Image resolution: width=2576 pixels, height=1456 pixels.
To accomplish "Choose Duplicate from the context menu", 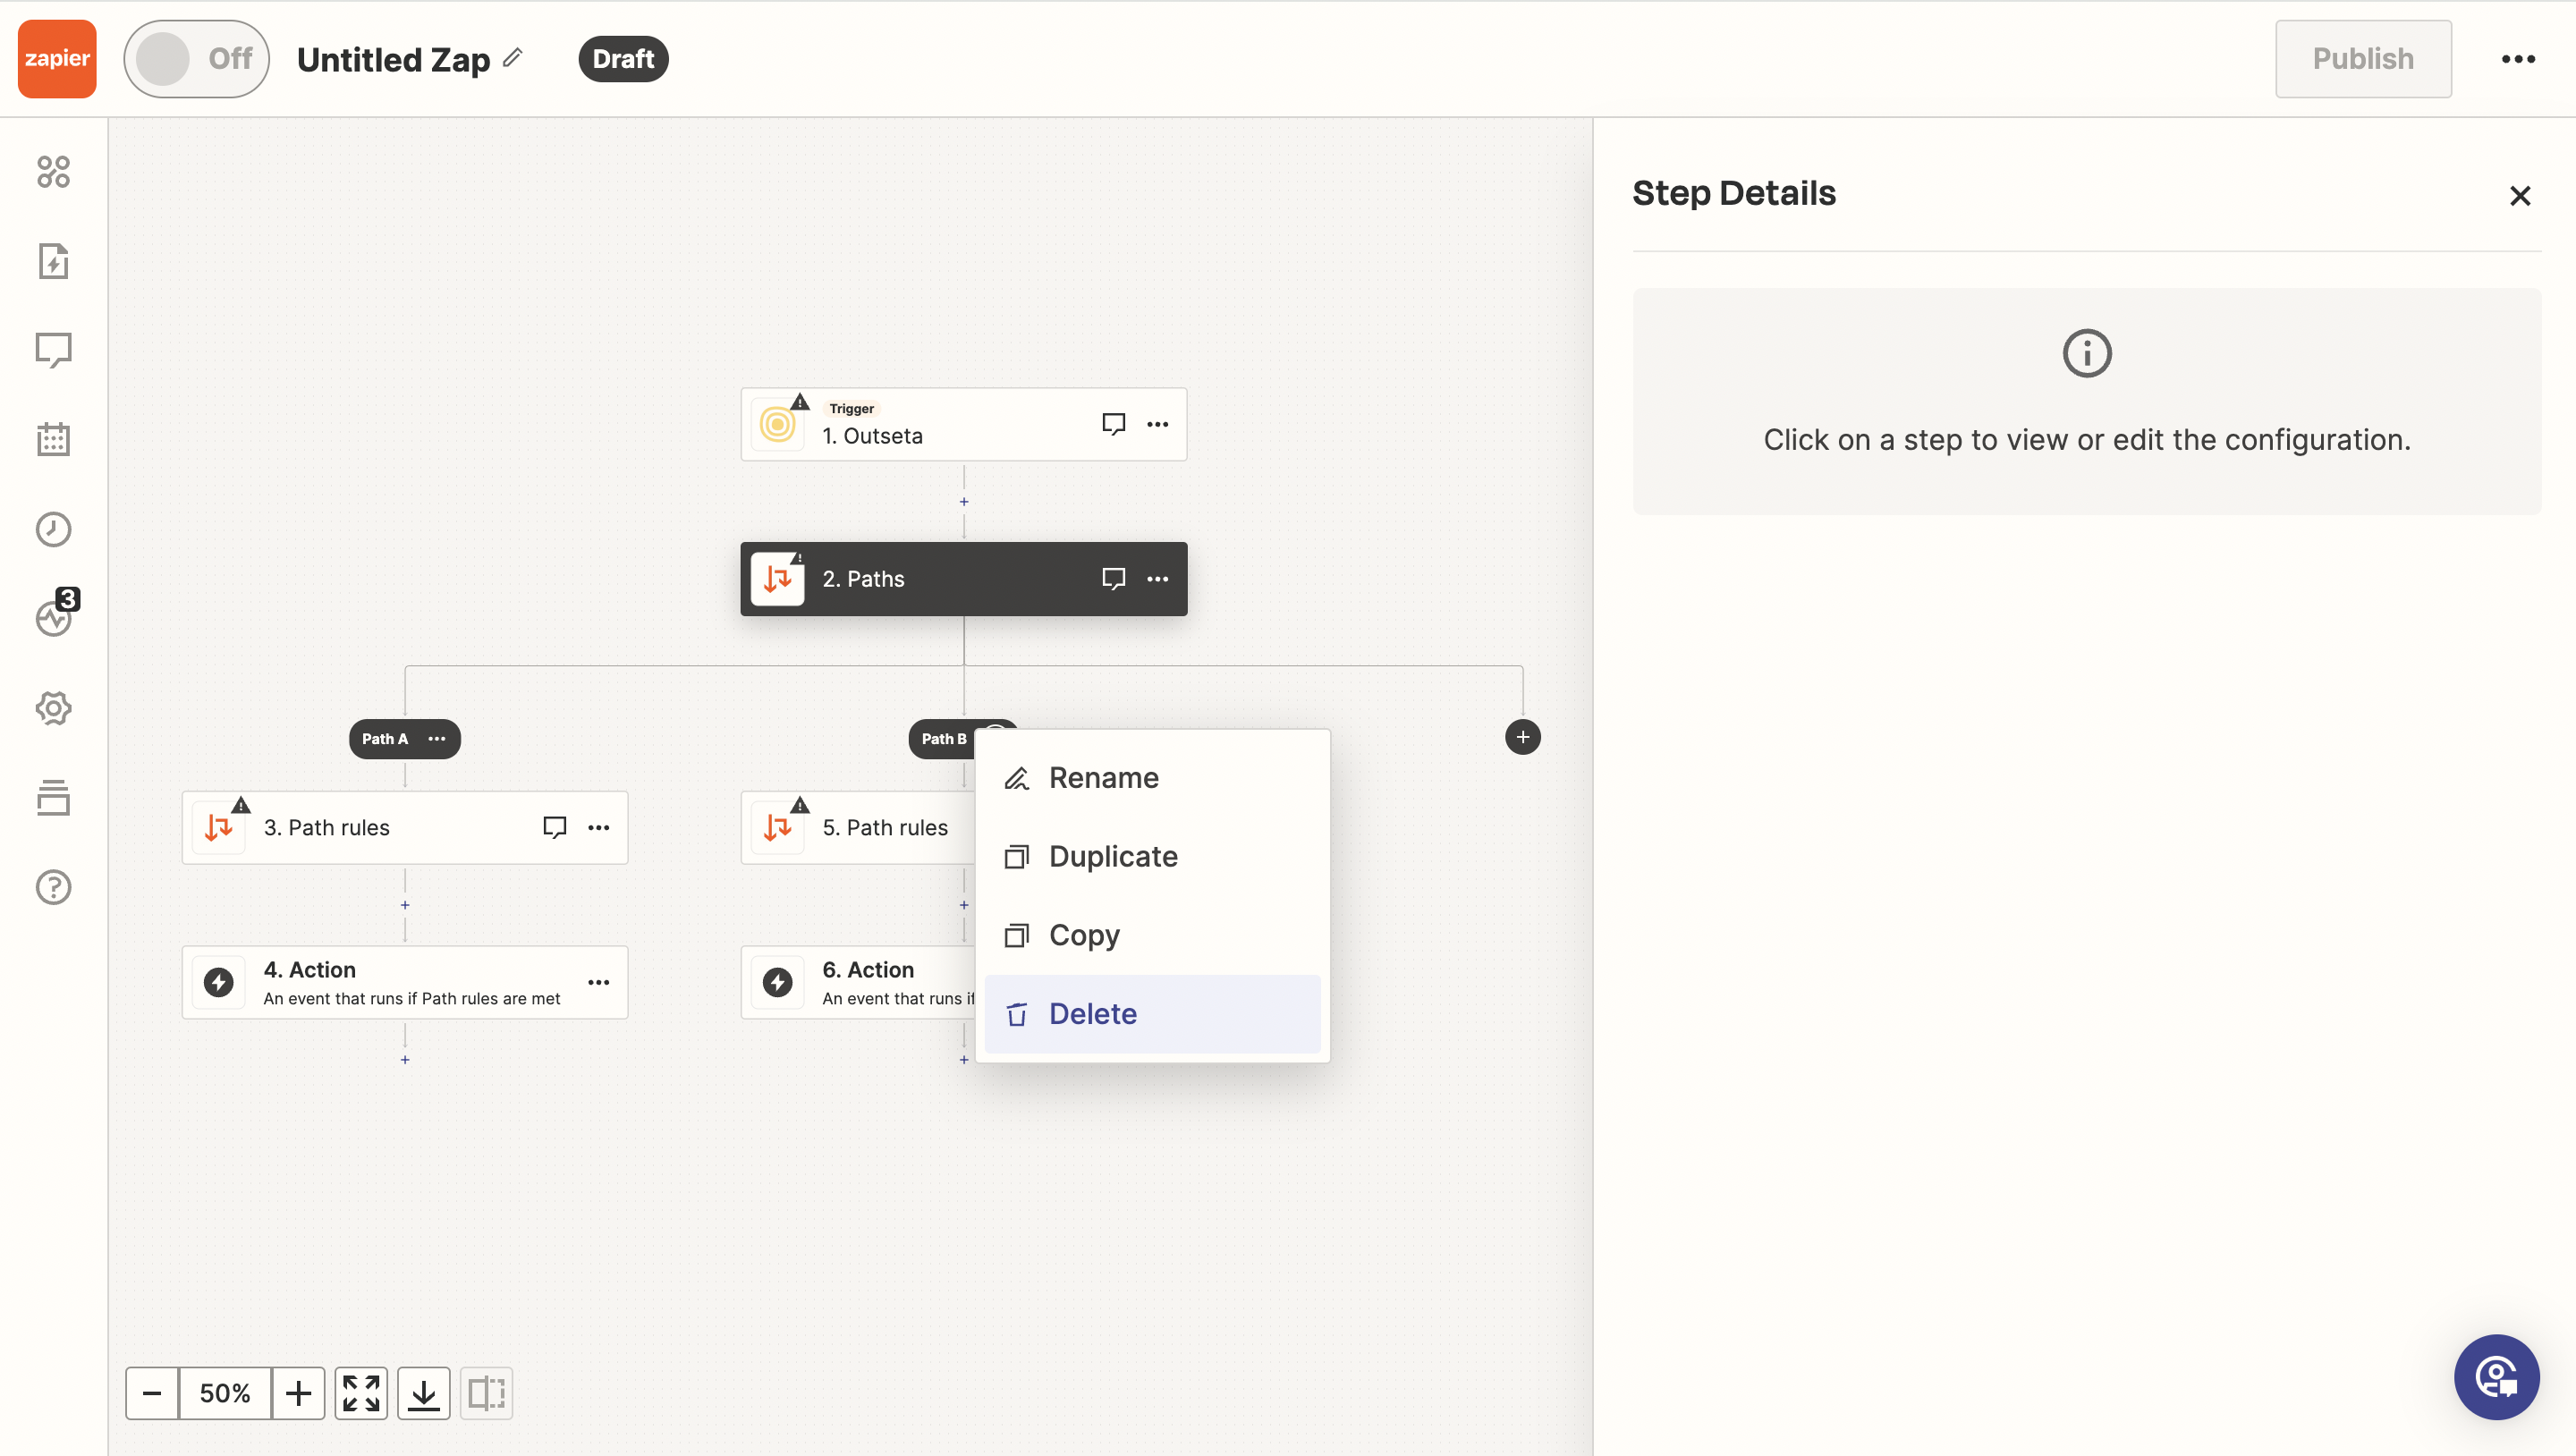I will click(1152, 857).
